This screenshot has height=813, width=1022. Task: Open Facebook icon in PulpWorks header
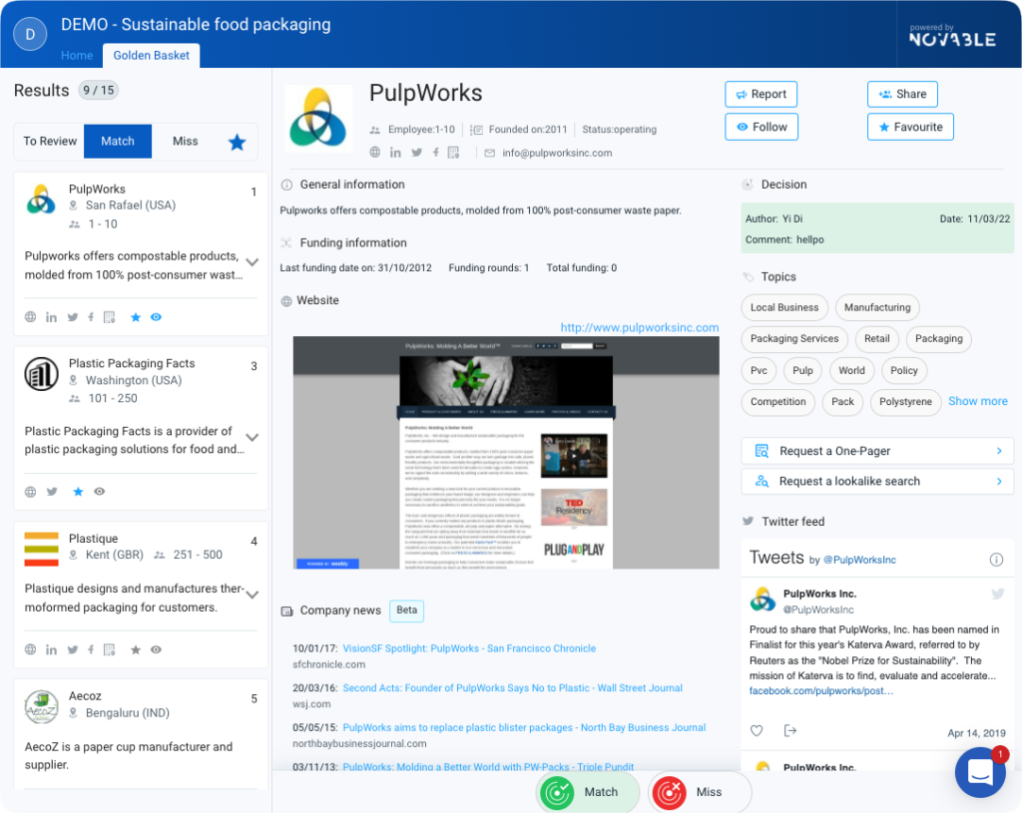click(435, 153)
